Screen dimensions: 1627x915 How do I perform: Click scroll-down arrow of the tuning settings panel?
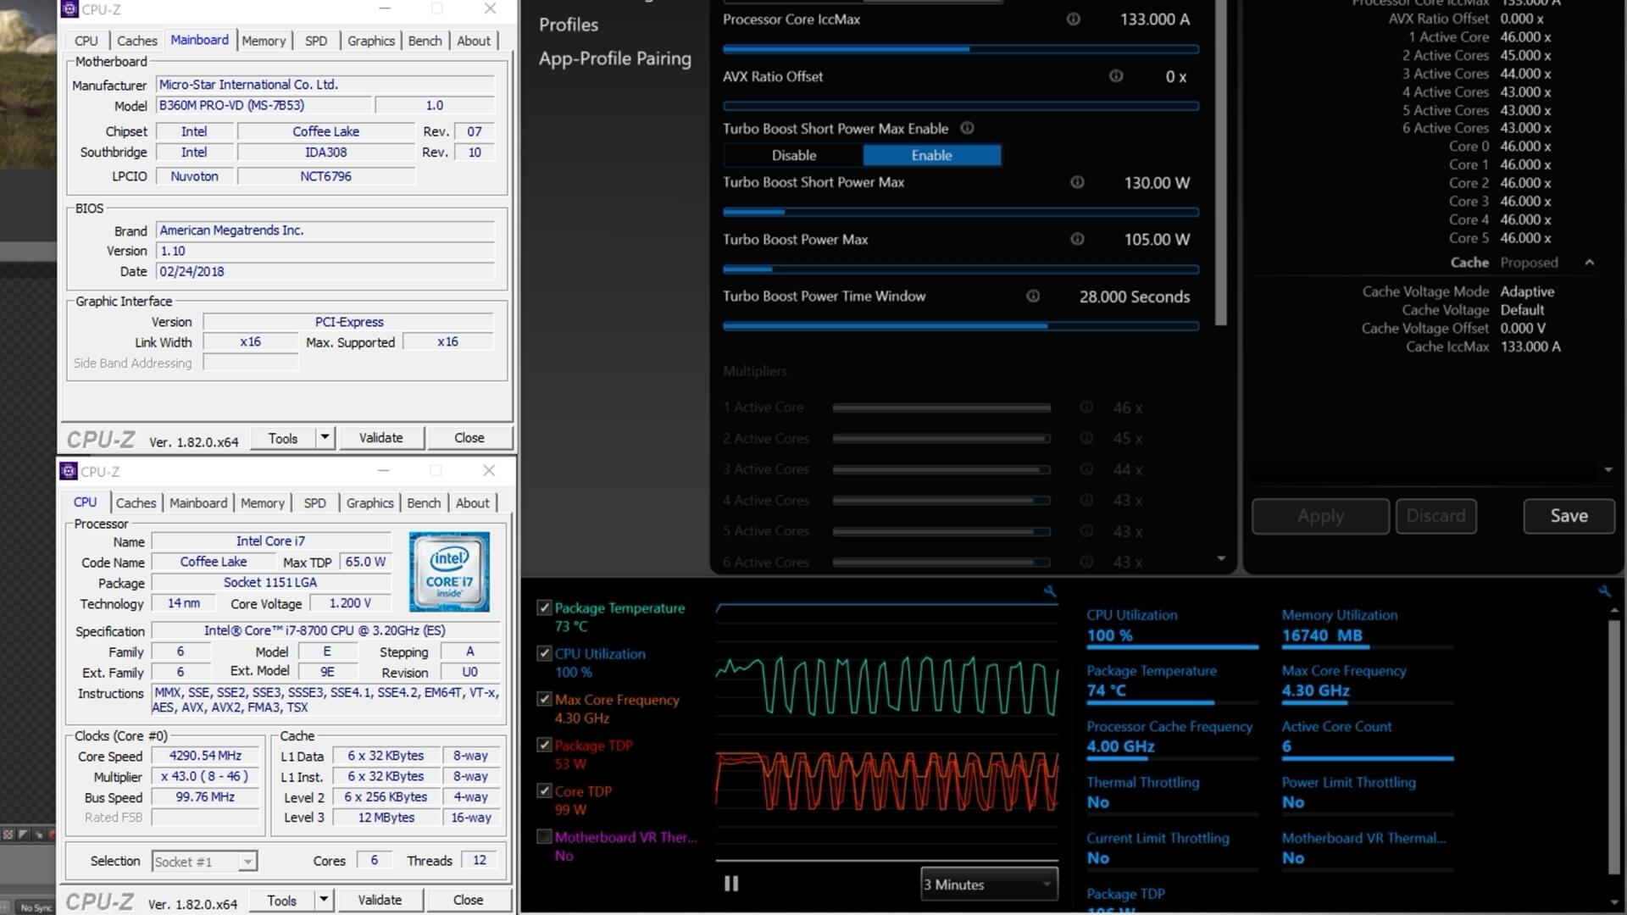1221,559
